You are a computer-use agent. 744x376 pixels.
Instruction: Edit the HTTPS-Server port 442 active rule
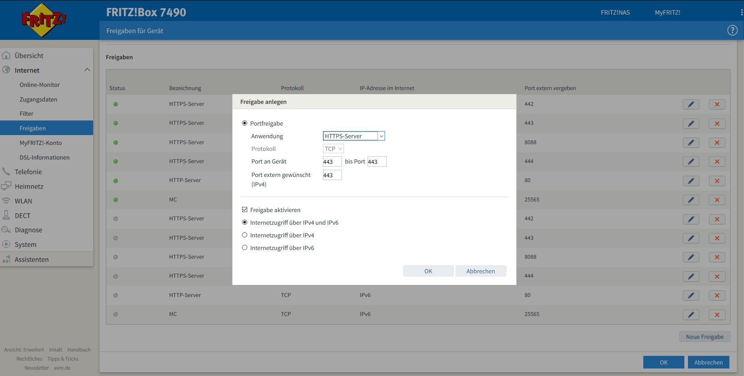tap(691, 104)
